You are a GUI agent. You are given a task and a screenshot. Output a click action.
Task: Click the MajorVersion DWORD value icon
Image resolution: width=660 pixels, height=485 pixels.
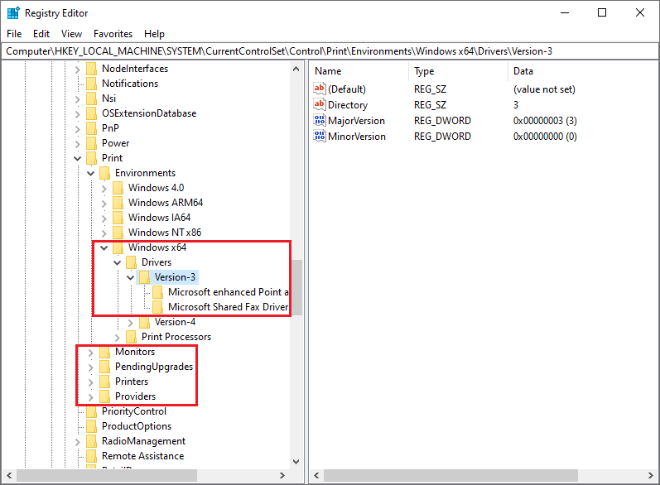320,121
